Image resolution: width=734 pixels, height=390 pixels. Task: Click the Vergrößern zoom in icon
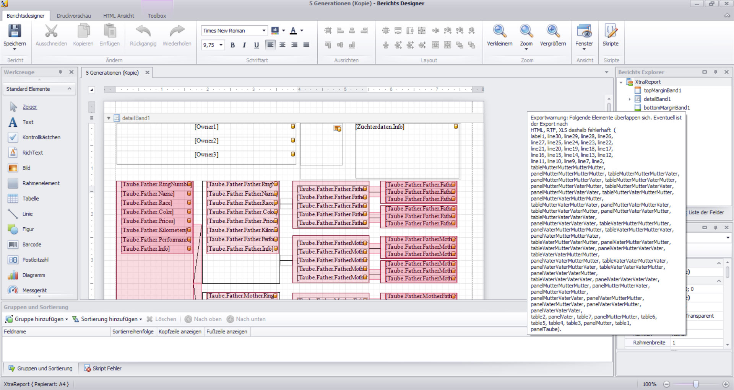pyautogui.click(x=553, y=31)
